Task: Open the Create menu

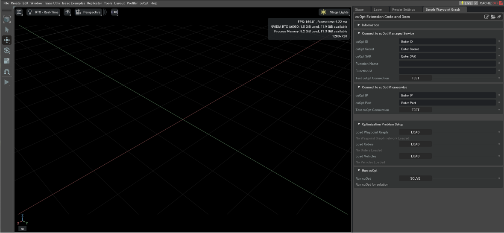Action: [x=15, y=3]
